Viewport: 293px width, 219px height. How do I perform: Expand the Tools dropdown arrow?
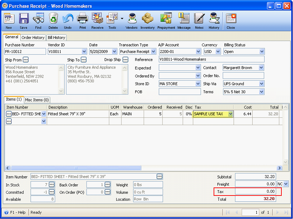tap(122, 19)
